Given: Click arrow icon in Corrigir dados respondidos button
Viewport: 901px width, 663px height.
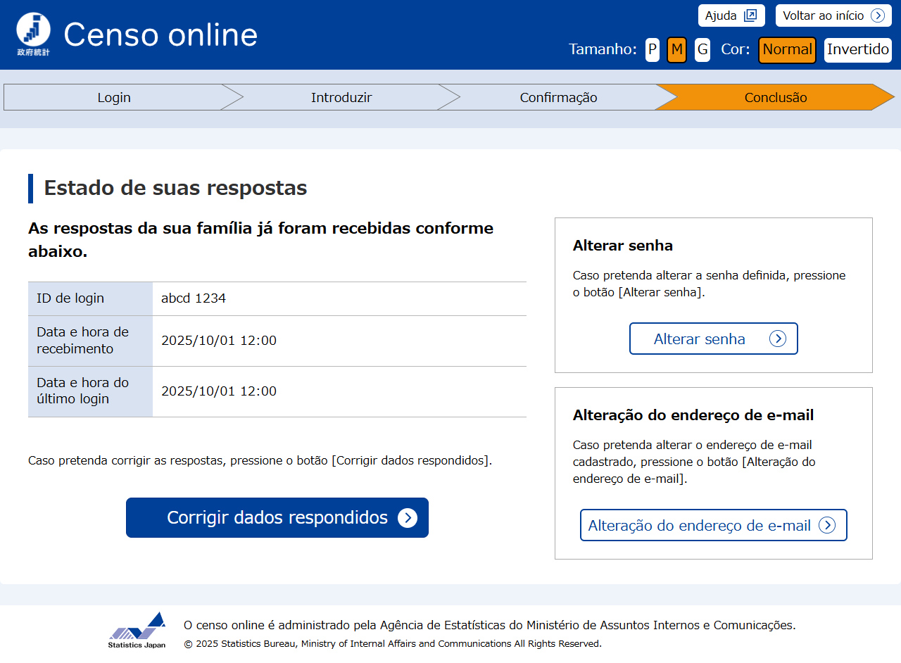Looking at the screenshot, I should (x=408, y=518).
